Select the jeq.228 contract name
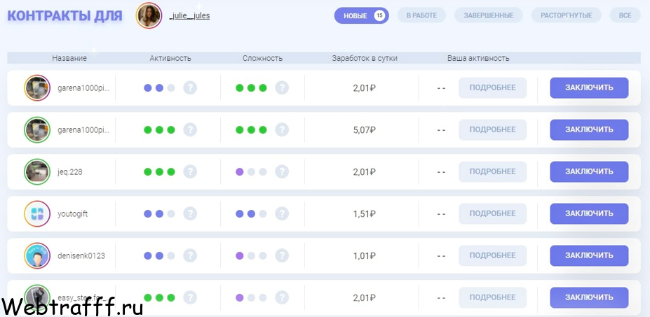650x317 pixels. pos(70,172)
